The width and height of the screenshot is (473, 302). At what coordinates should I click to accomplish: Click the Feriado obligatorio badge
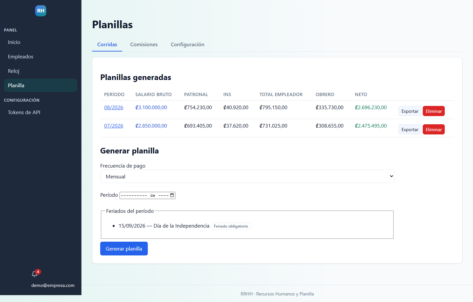[231, 226]
